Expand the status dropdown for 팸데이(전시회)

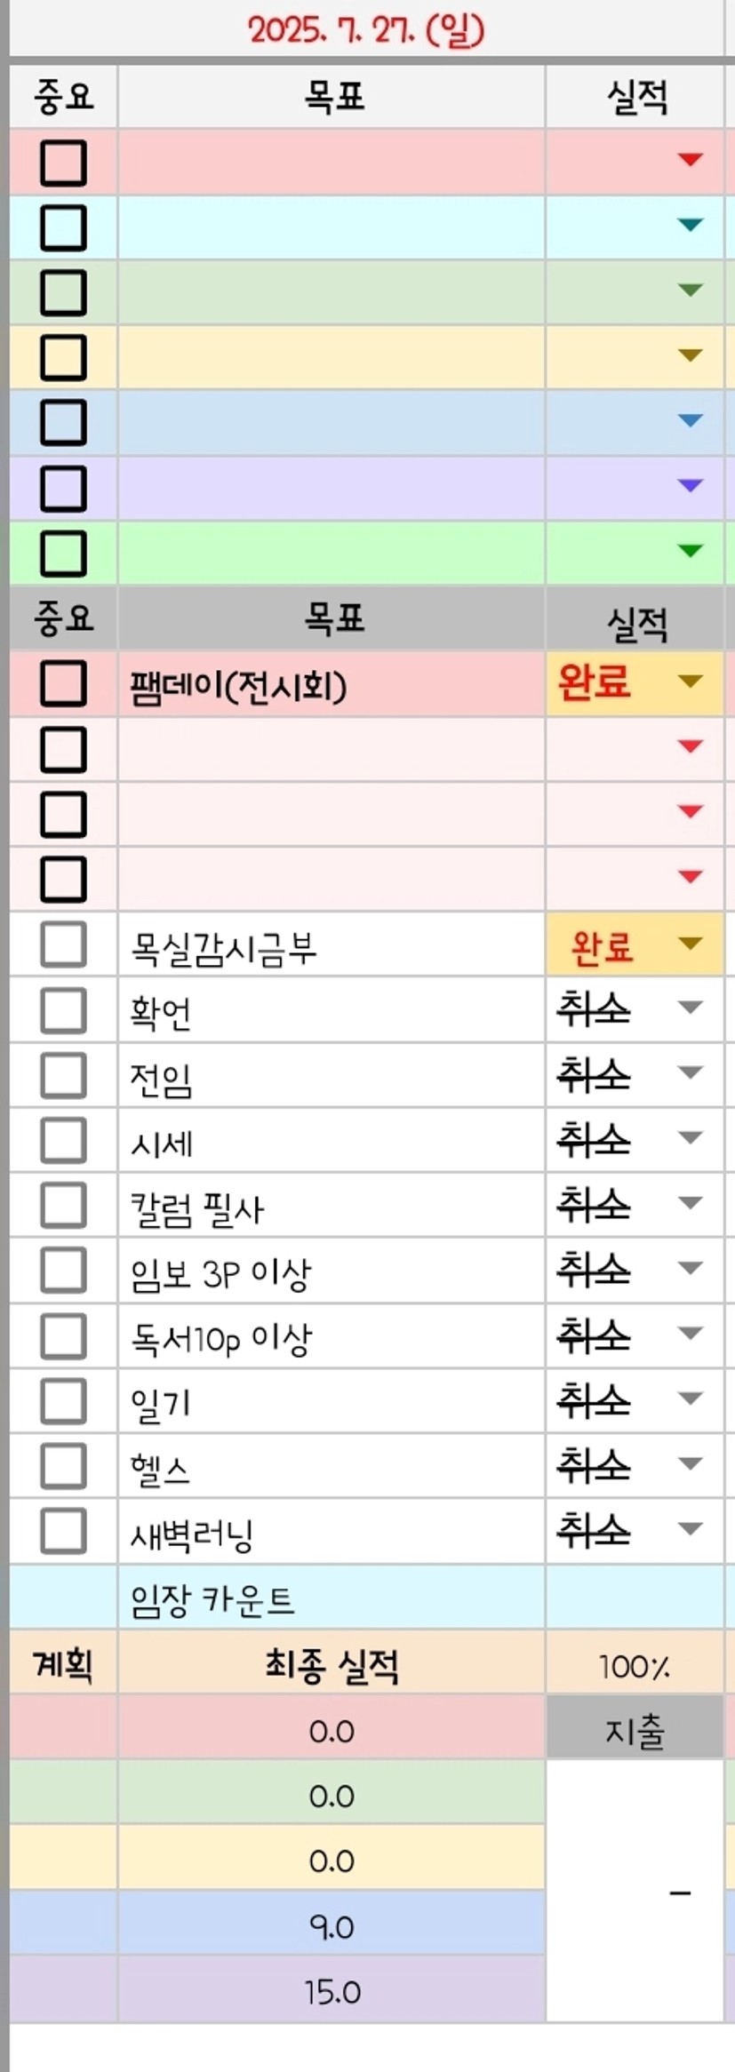pyautogui.click(x=690, y=681)
